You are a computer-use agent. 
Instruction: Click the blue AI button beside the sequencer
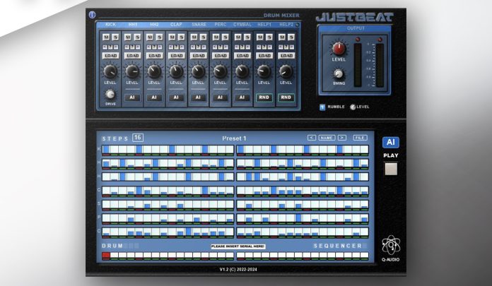(391, 142)
